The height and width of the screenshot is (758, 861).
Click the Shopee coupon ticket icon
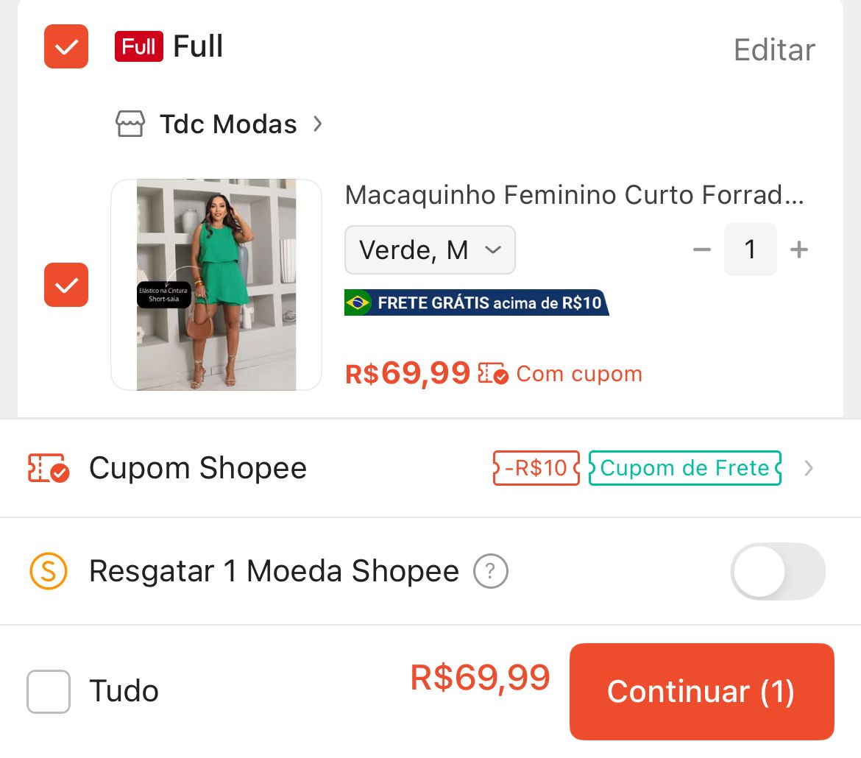(x=47, y=467)
